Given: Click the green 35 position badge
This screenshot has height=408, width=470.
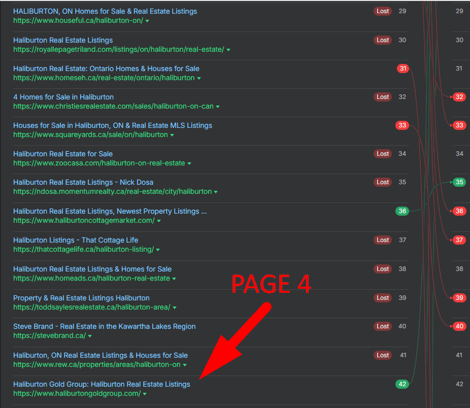Looking at the screenshot, I should pyautogui.click(x=459, y=182).
